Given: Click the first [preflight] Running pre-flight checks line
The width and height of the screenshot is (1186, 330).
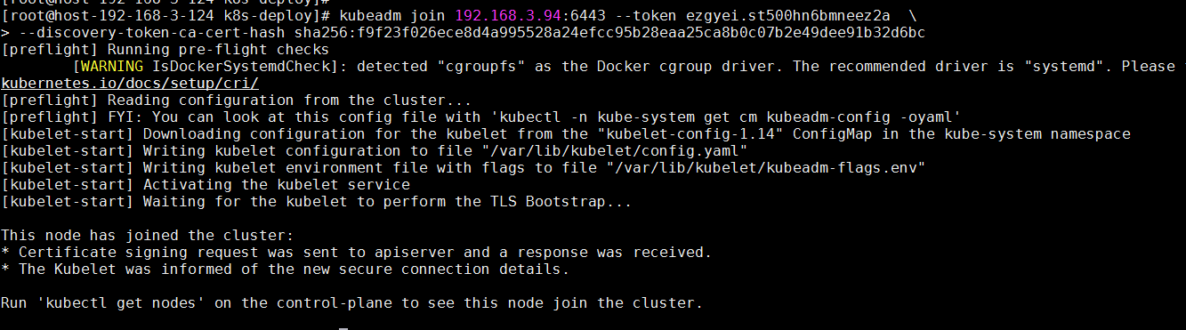Looking at the screenshot, I should coord(165,50).
